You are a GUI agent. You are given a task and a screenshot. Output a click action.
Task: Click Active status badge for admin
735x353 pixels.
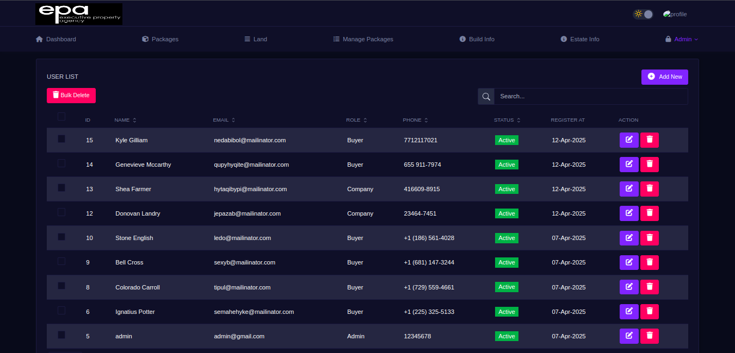[x=507, y=336]
